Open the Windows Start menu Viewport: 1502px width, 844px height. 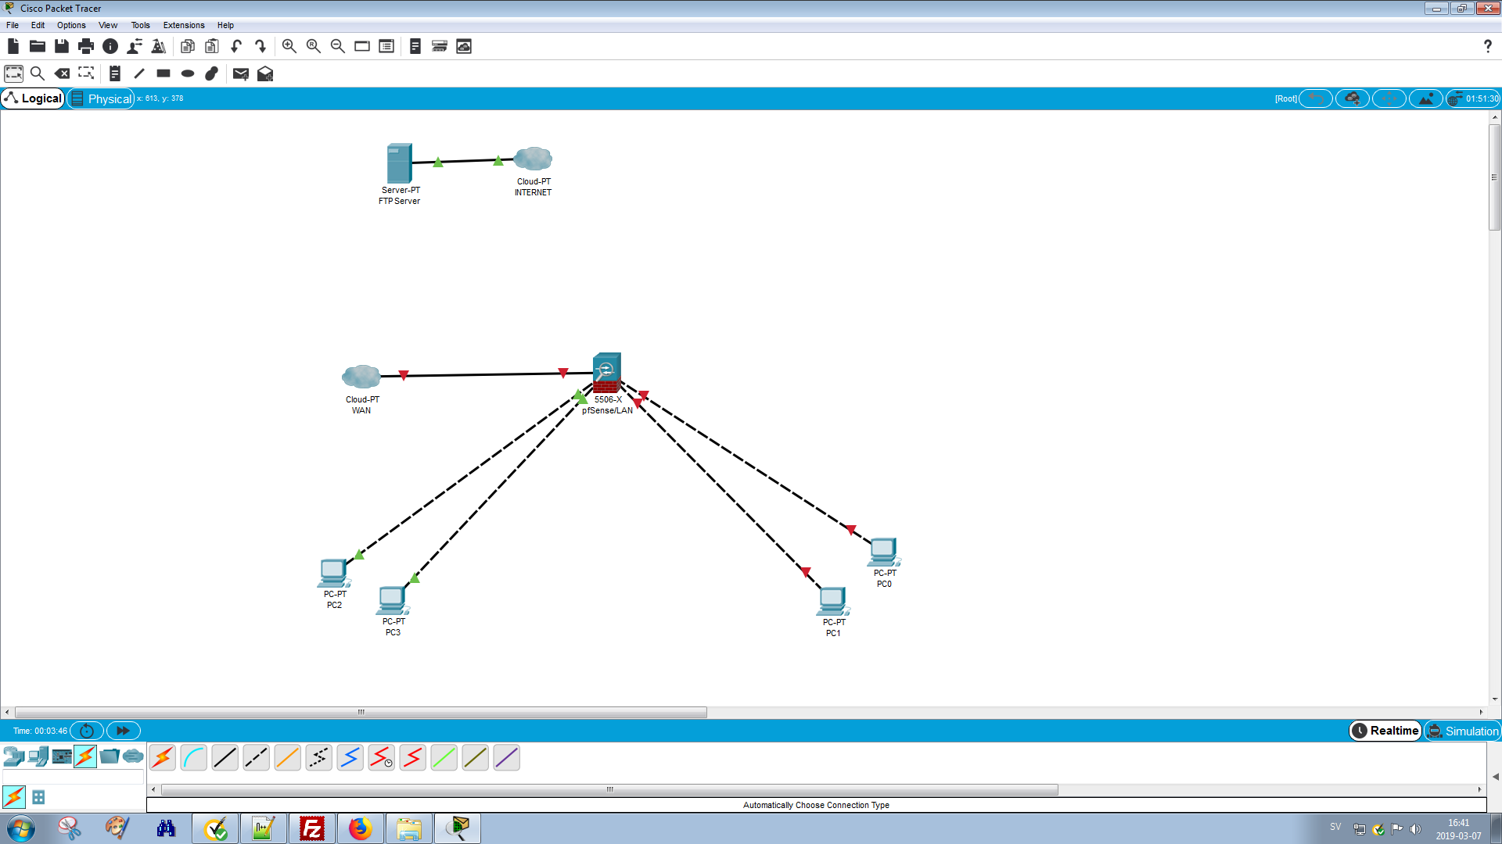[x=21, y=828]
